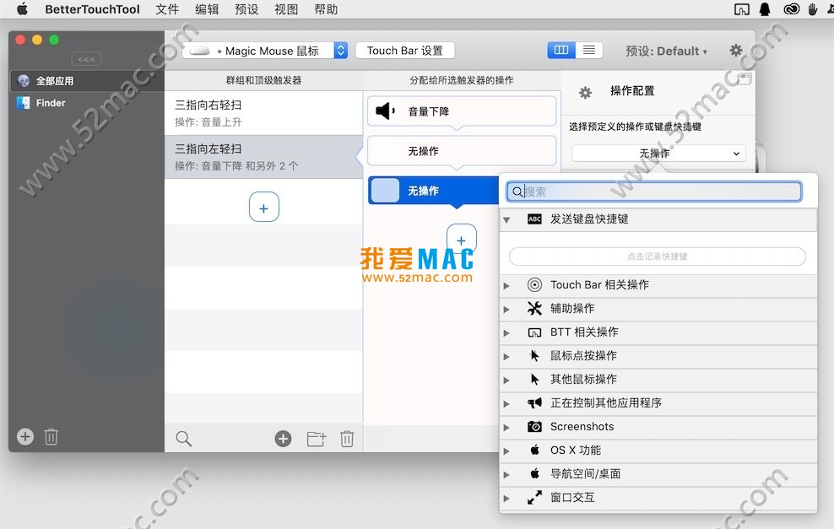Select Finder in the app sidebar
This screenshot has width=834, height=529.
[x=87, y=103]
